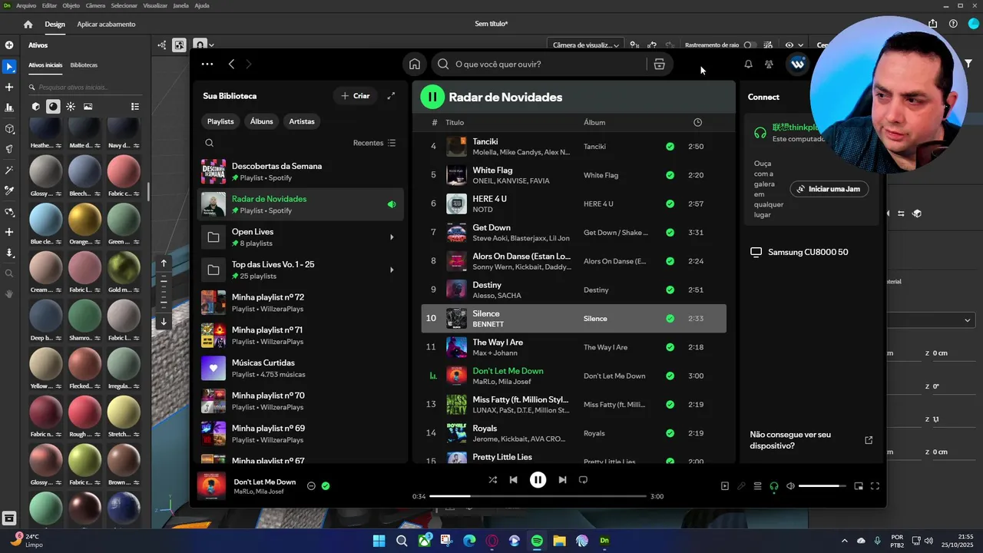Image resolution: width=983 pixels, height=553 pixels.
Task: Go back with Spotify's left arrow
Action: (x=231, y=65)
